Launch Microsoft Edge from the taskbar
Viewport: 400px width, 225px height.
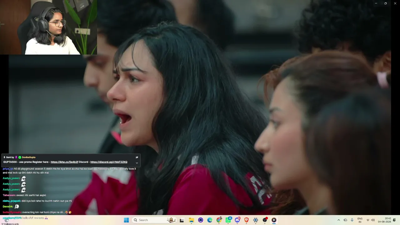tap(210, 220)
